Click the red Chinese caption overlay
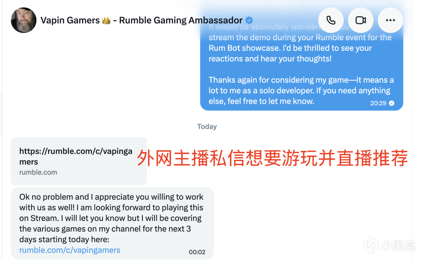This screenshot has height=260, width=428. point(272,158)
